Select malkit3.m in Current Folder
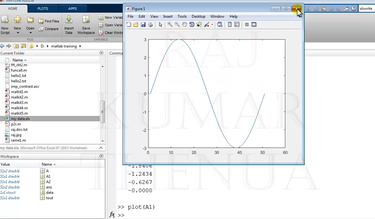 [19, 103]
